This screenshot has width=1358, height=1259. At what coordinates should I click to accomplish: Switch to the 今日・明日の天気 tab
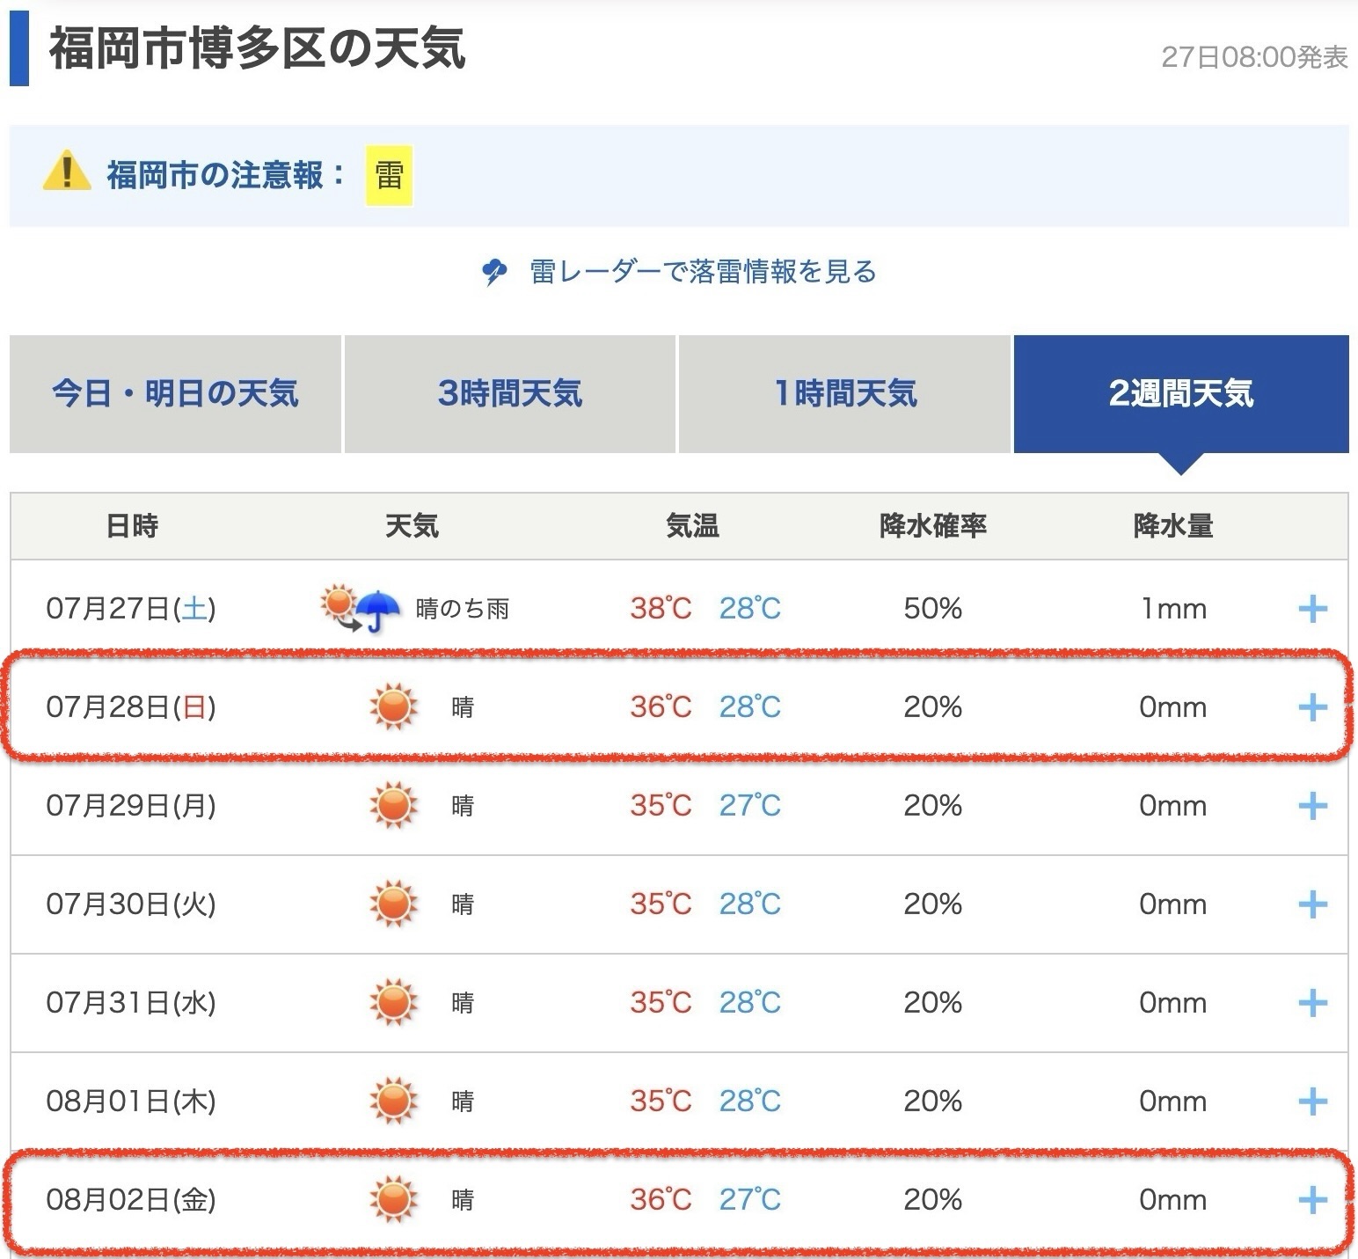[x=175, y=394]
